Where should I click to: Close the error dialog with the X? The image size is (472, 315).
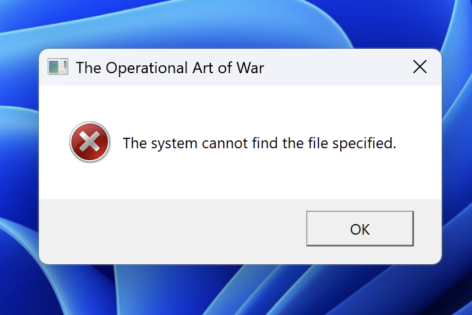click(420, 67)
